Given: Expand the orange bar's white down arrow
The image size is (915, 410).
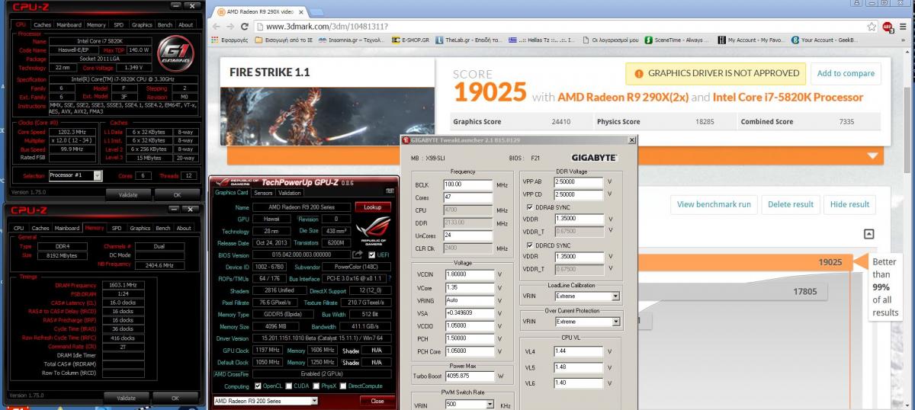Looking at the screenshot, I should (x=872, y=155).
